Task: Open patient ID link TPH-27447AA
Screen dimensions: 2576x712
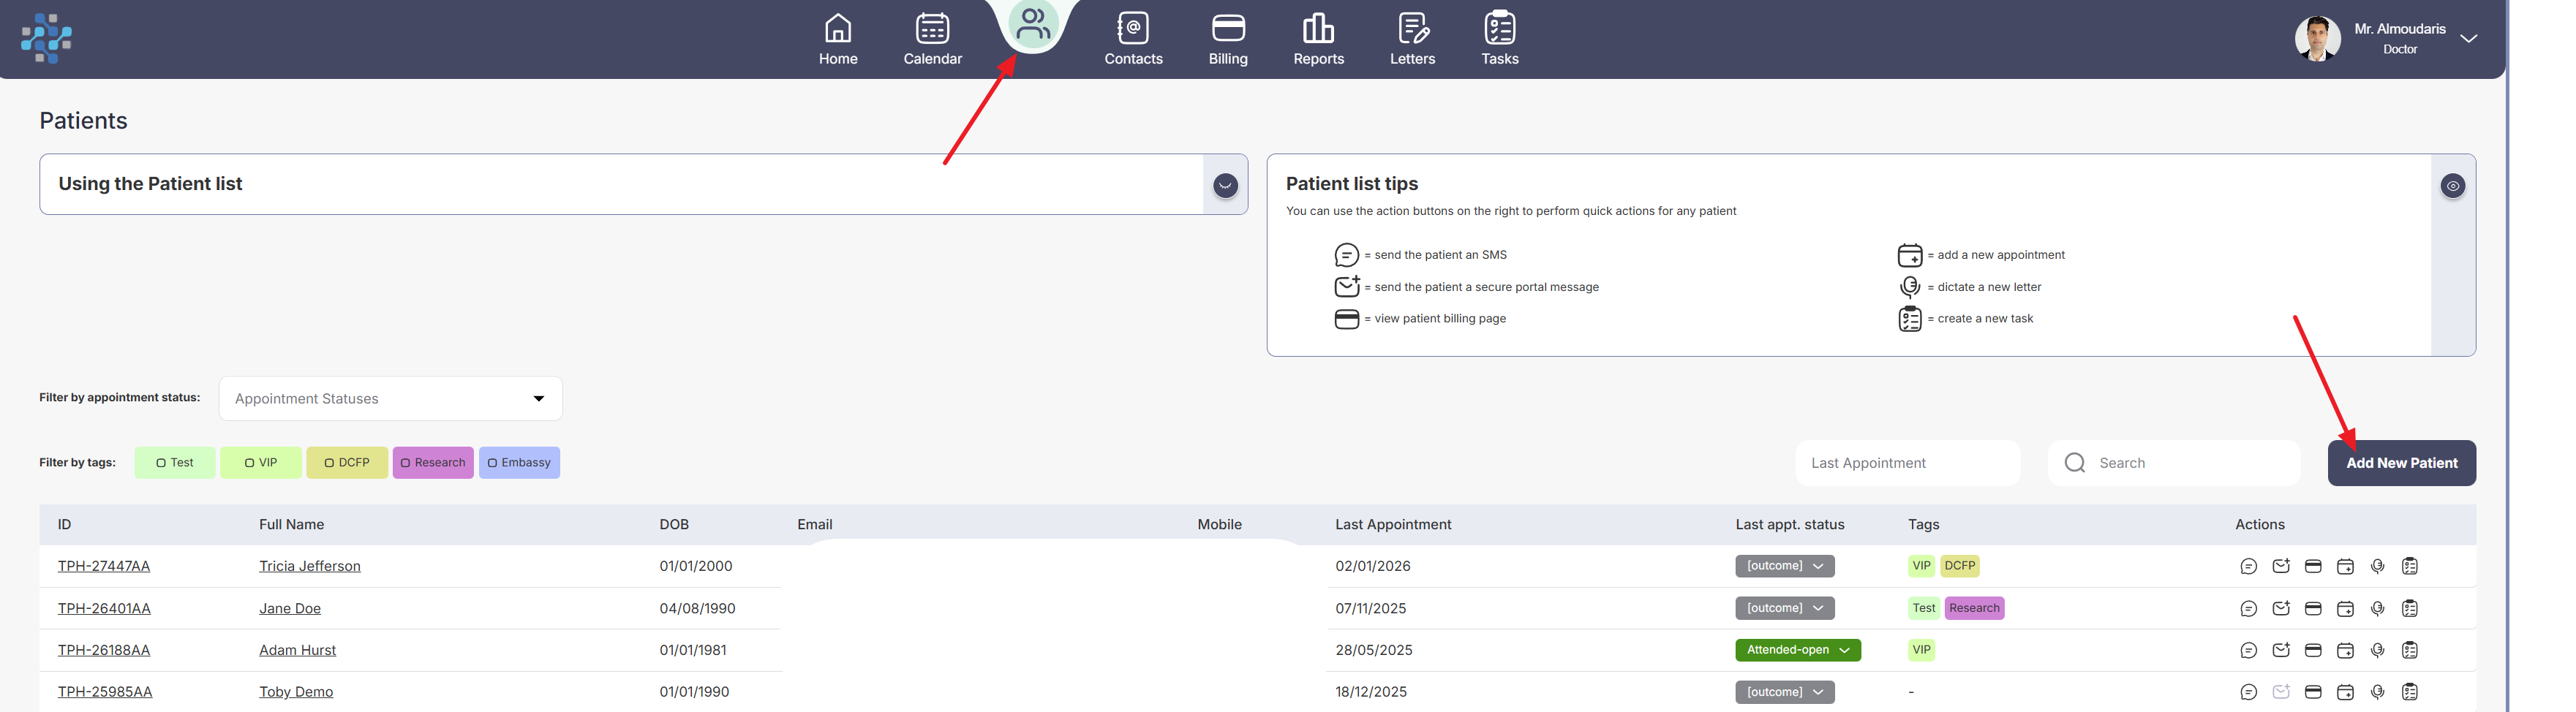Action: [104, 566]
